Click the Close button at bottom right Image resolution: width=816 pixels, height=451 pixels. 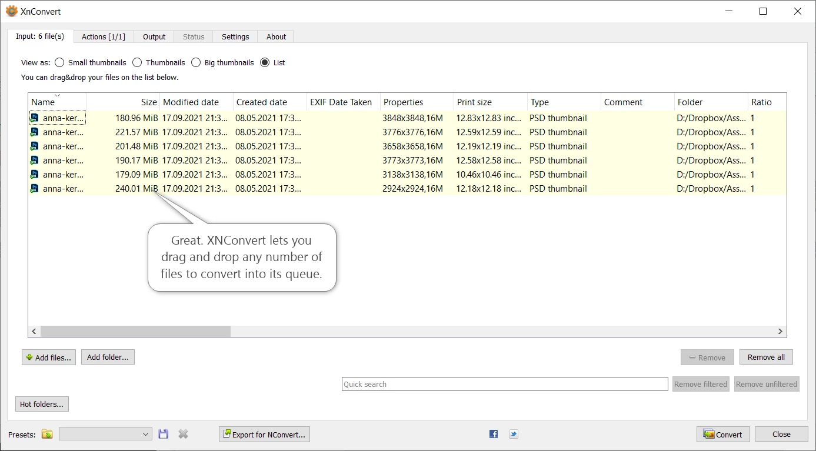click(781, 434)
